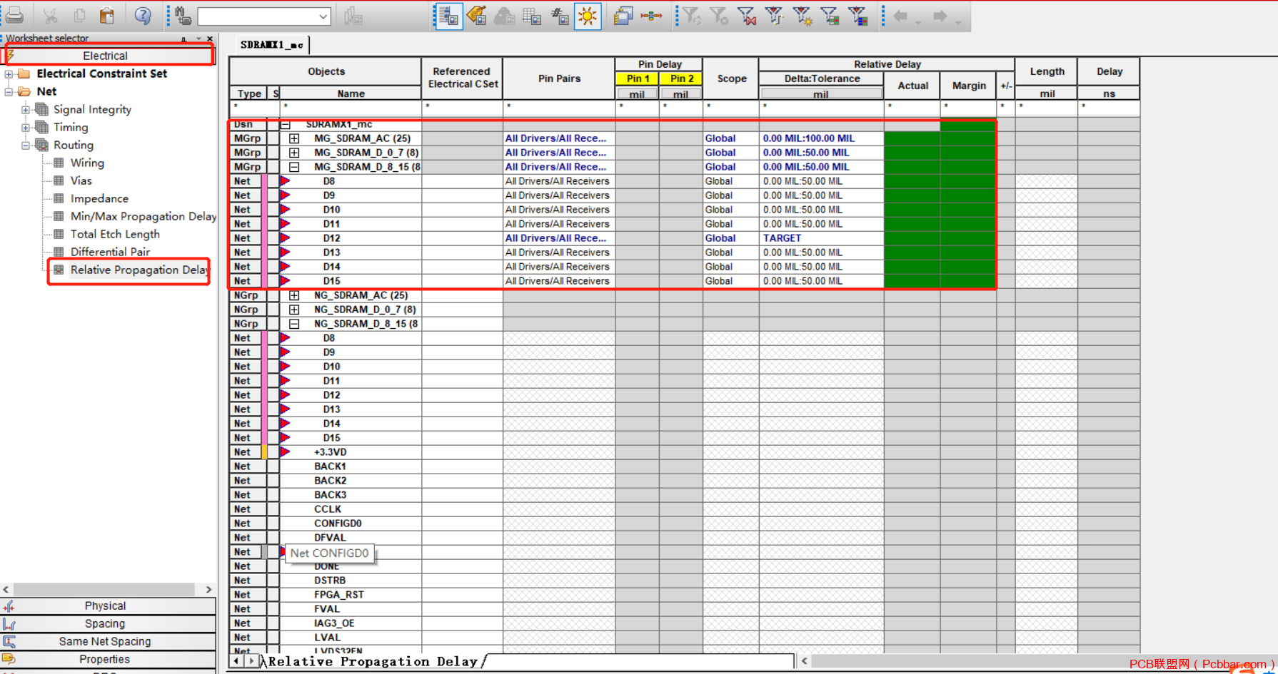The width and height of the screenshot is (1278, 674).
Task: Click the Copy icon in toolbar
Action: click(x=79, y=16)
